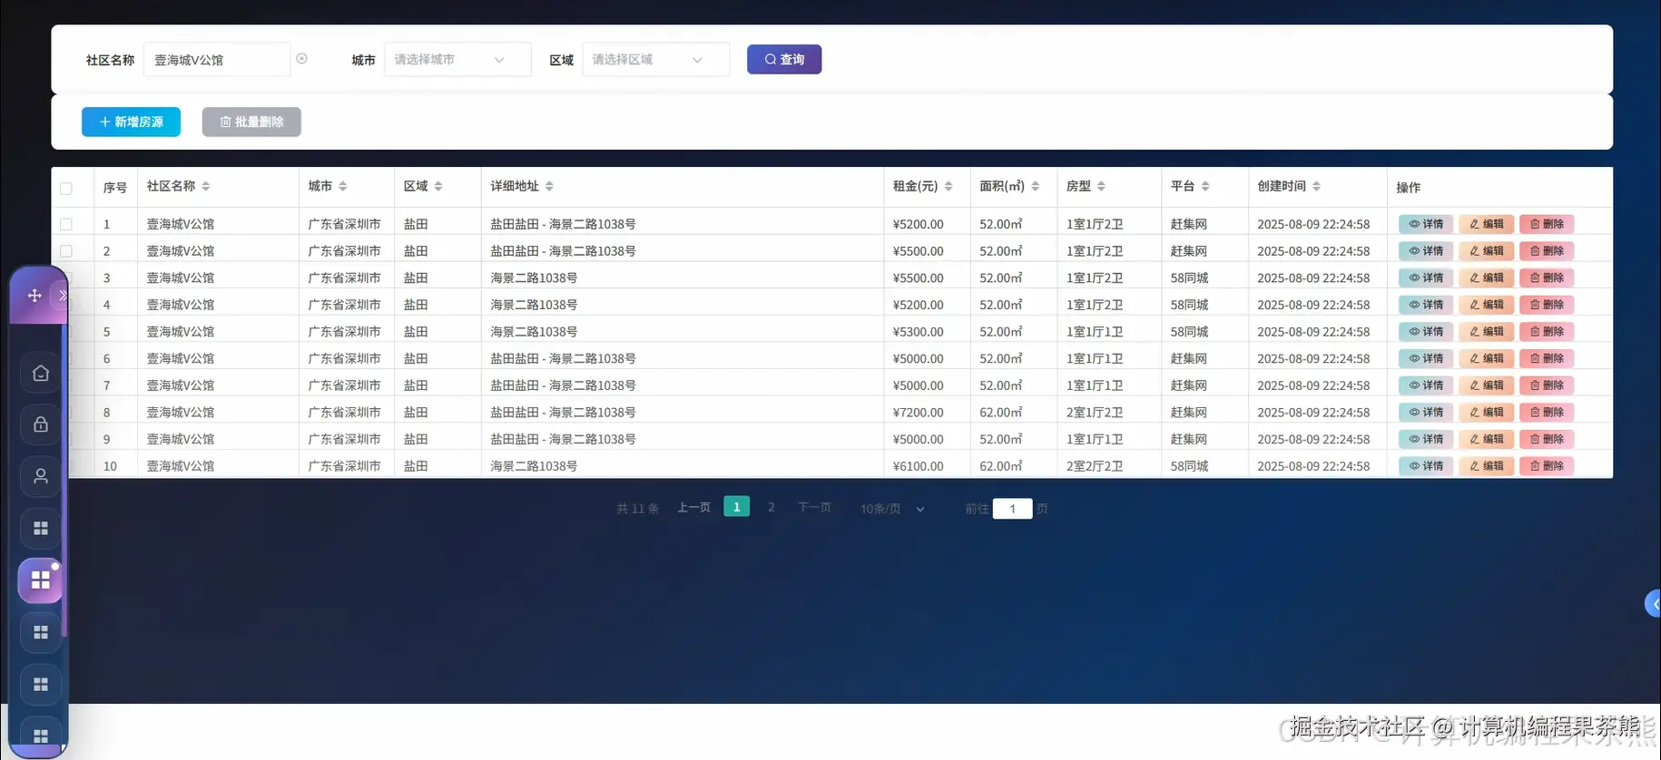Click rent cell ¥7200.00
Screen dimensions: 1661x760
click(919, 413)
